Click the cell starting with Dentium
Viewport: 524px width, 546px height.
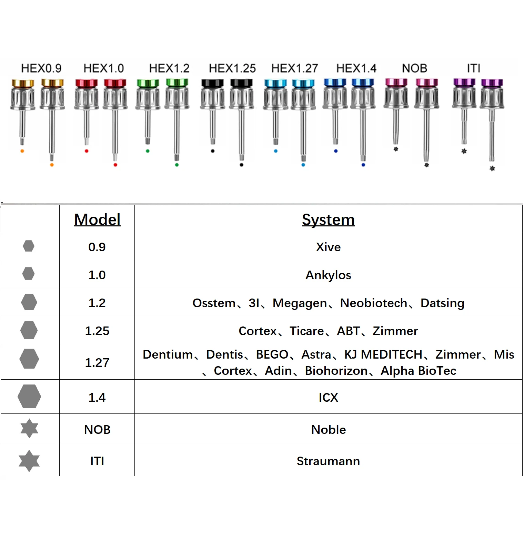tap(329, 362)
